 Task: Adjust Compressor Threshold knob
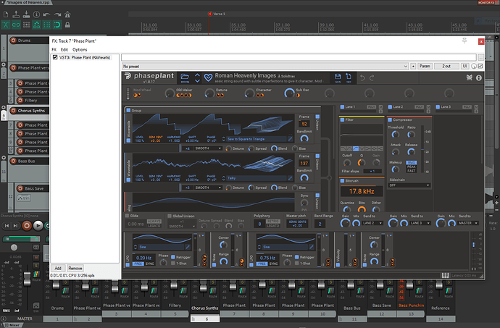tap(396, 135)
